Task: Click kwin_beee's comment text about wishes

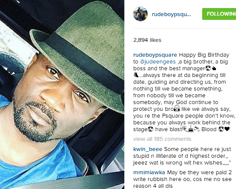Action: pyautogui.click(x=182, y=156)
